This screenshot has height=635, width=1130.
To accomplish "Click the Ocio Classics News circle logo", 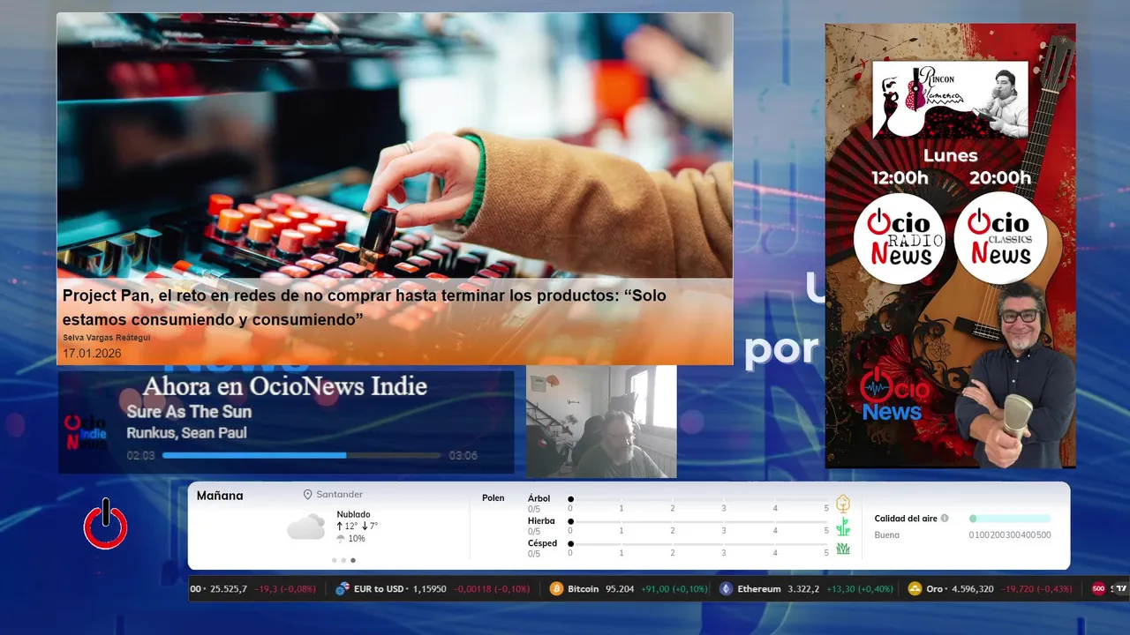I will tap(1000, 238).
